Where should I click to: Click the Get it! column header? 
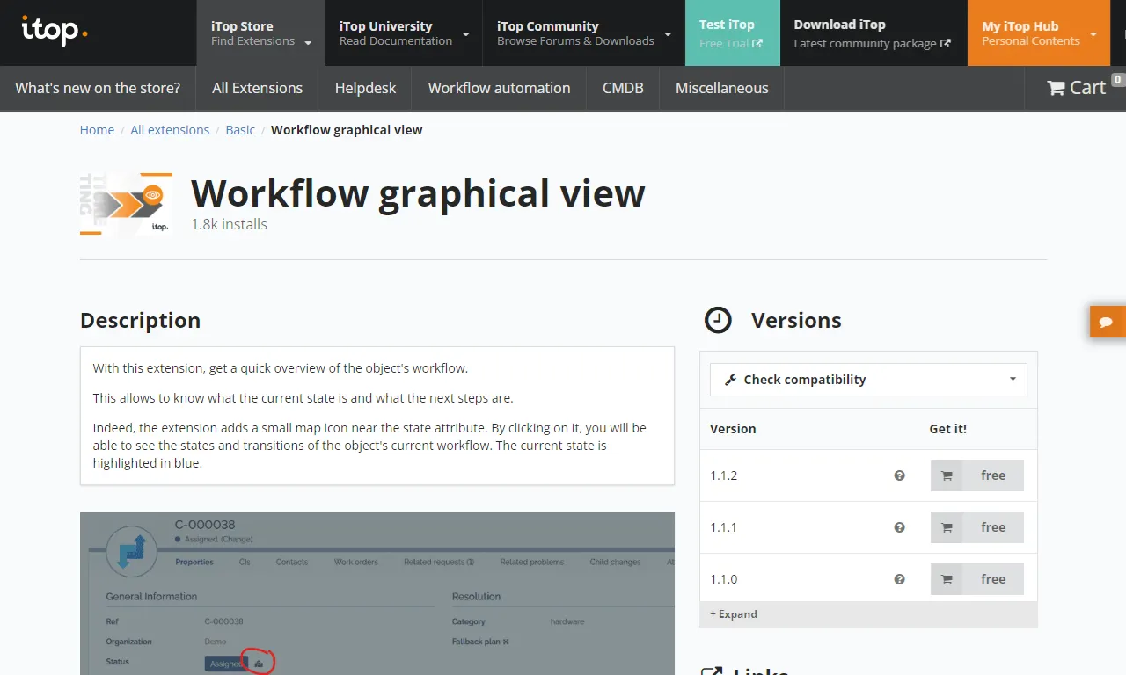947,429
